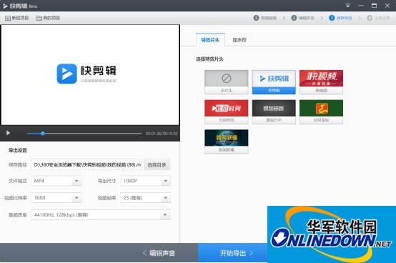The image size is (396, 263).
Task: Select the 无片头 no-intro thumbnail
Action: click(227, 82)
